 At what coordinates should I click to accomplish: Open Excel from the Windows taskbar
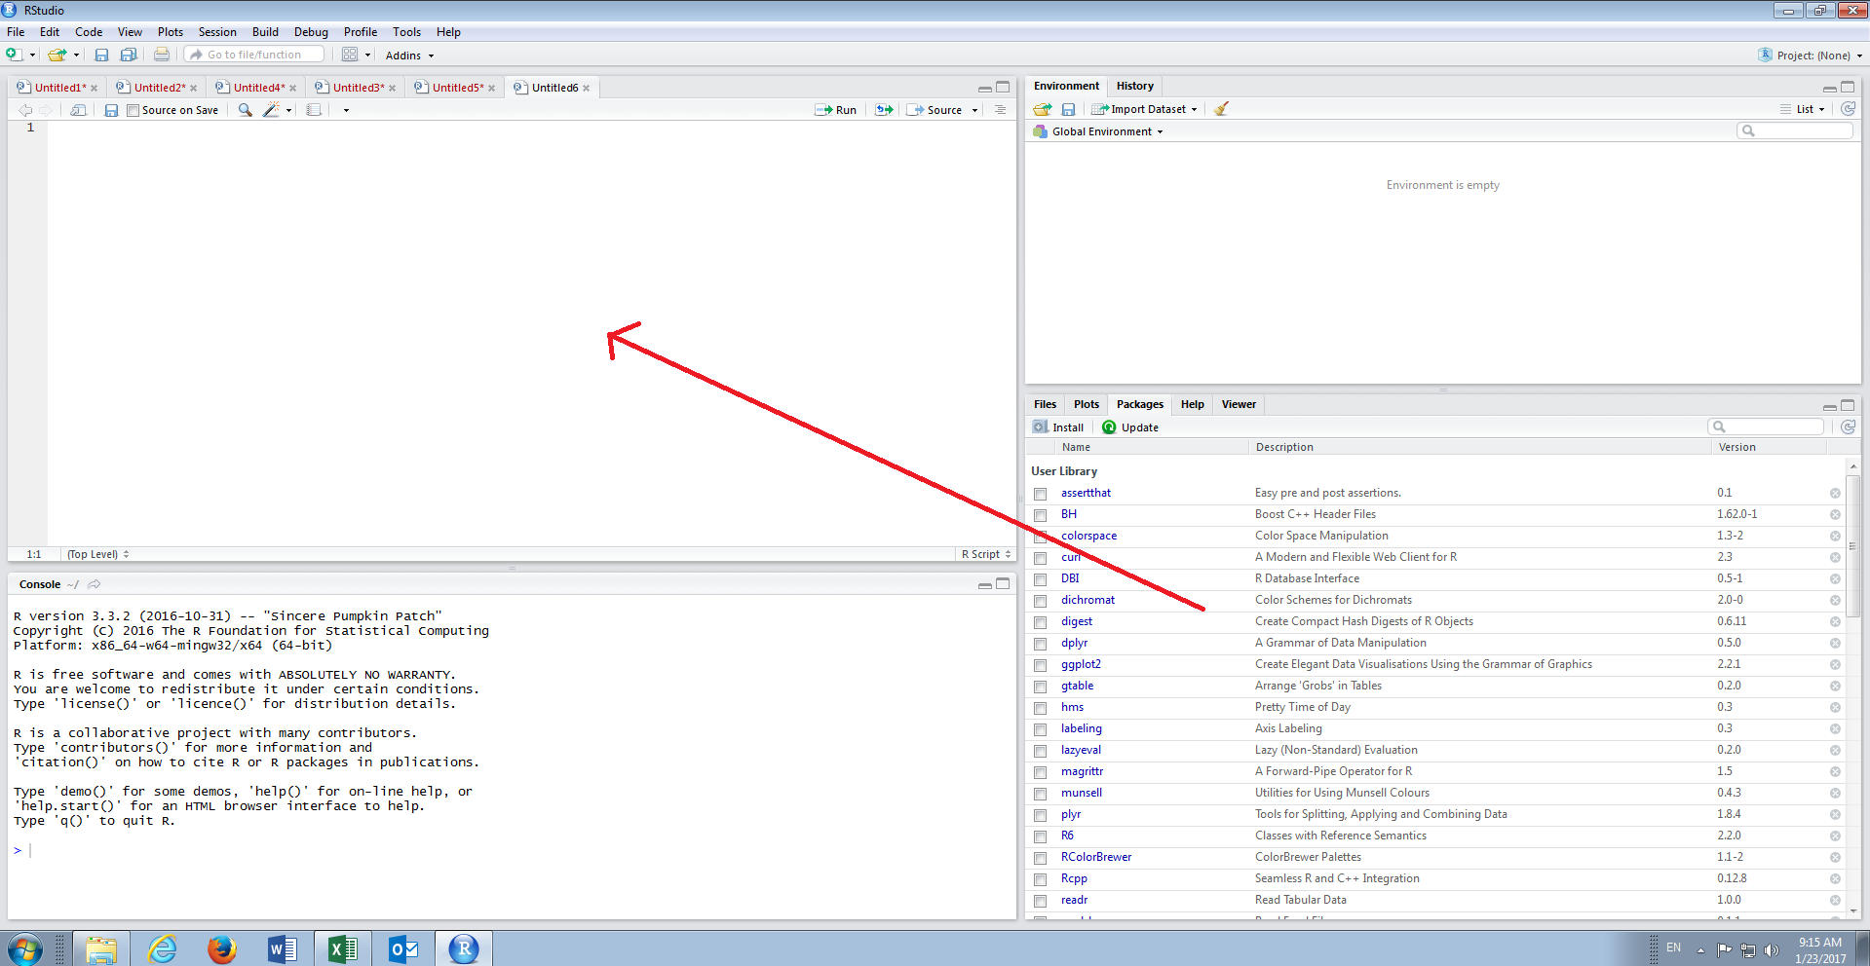342,948
